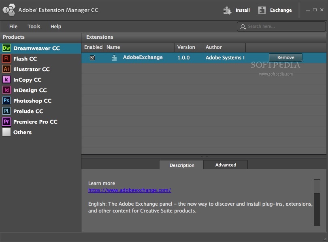Click the Adobe Extension Manager logo icon

[9, 10]
